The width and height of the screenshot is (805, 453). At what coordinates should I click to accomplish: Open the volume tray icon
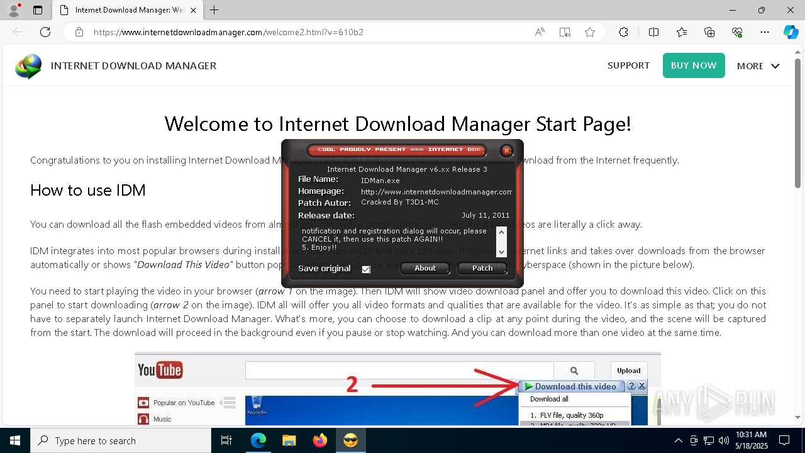[x=723, y=440]
